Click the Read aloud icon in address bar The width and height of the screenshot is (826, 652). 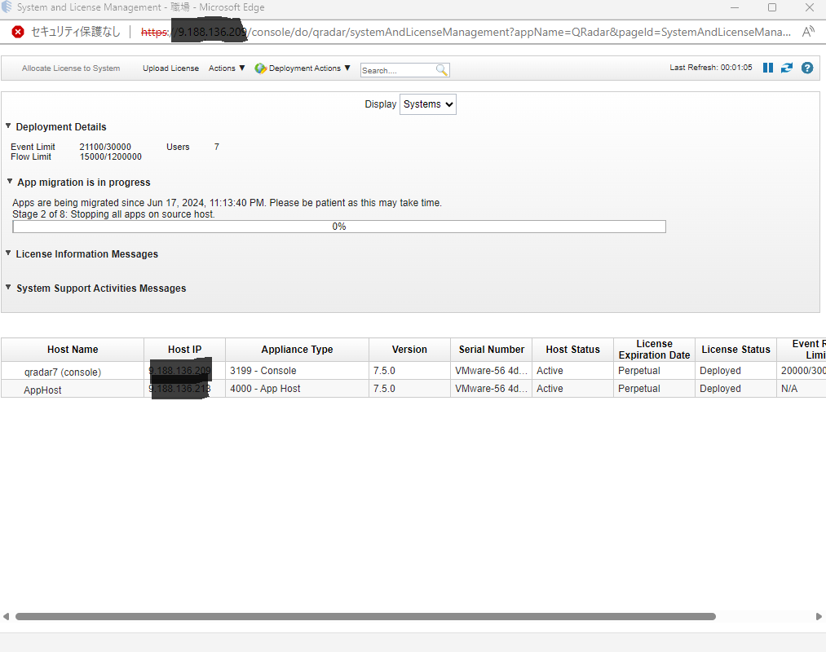(x=808, y=32)
